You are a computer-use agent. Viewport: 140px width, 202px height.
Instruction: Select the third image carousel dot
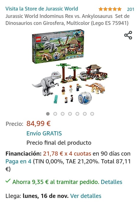coord(63,114)
